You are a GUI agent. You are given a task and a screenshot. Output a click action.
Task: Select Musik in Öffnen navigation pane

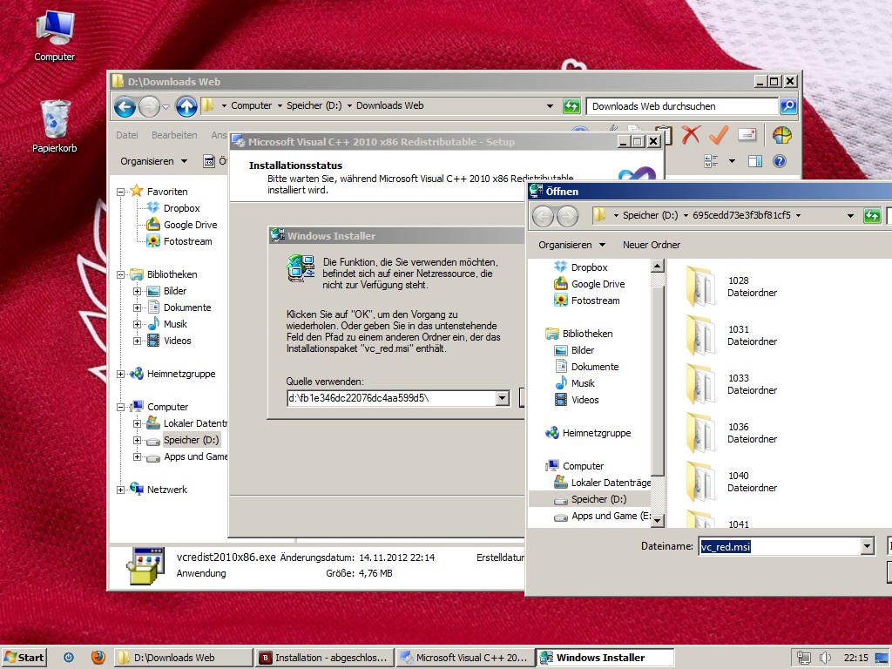[x=575, y=383]
